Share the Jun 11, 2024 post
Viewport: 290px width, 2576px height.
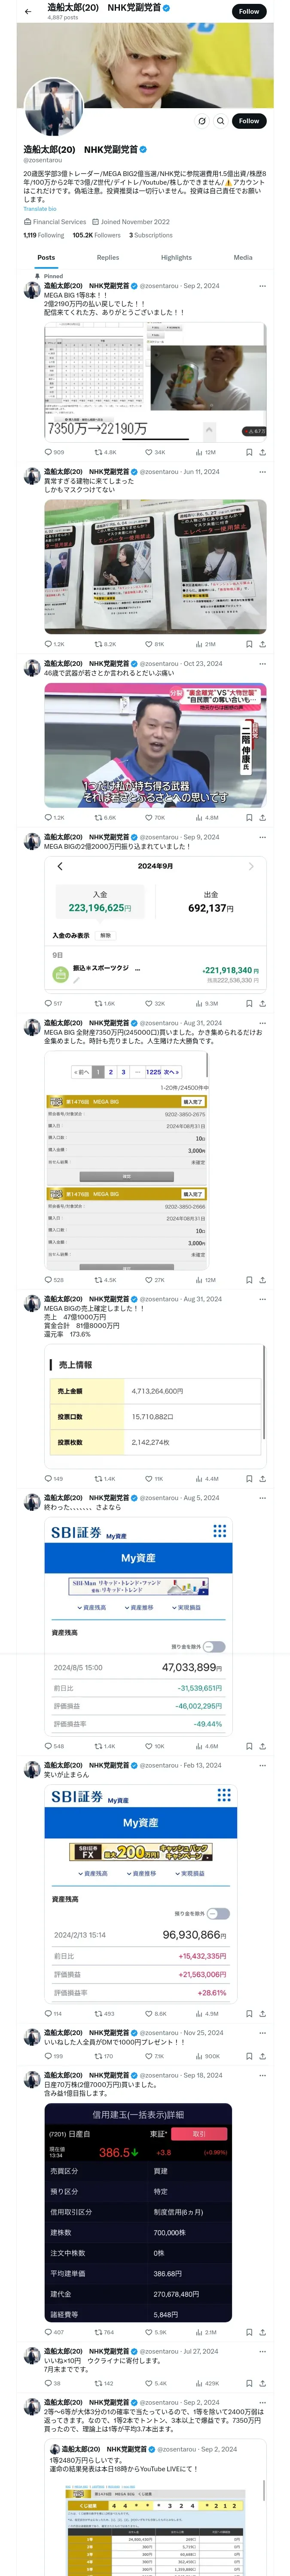point(262,644)
